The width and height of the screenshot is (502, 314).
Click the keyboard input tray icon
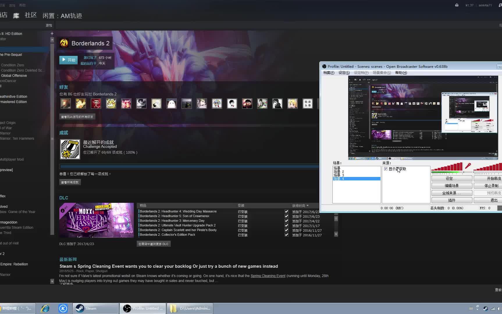tap(471, 308)
